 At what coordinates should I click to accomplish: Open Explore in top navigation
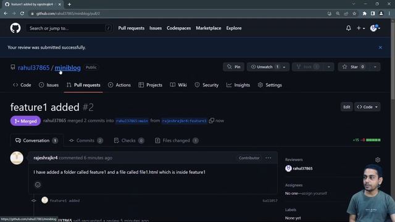pyautogui.click(x=234, y=28)
